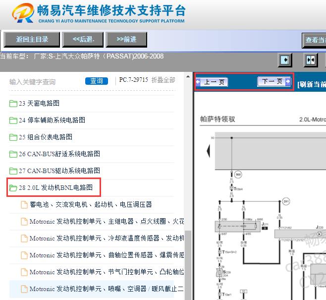This screenshot has width=326, height=300.
Task: Click the 帕萨特领驭 diagram title
Action: 217,119
